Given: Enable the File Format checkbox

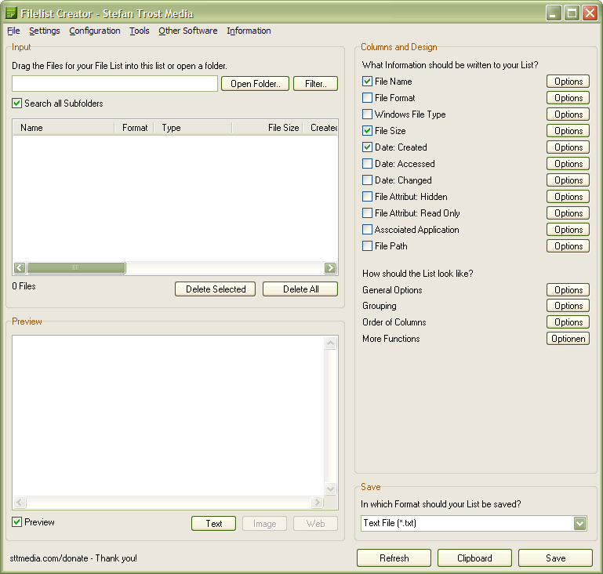Looking at the screenshot, I should (368, 98).
